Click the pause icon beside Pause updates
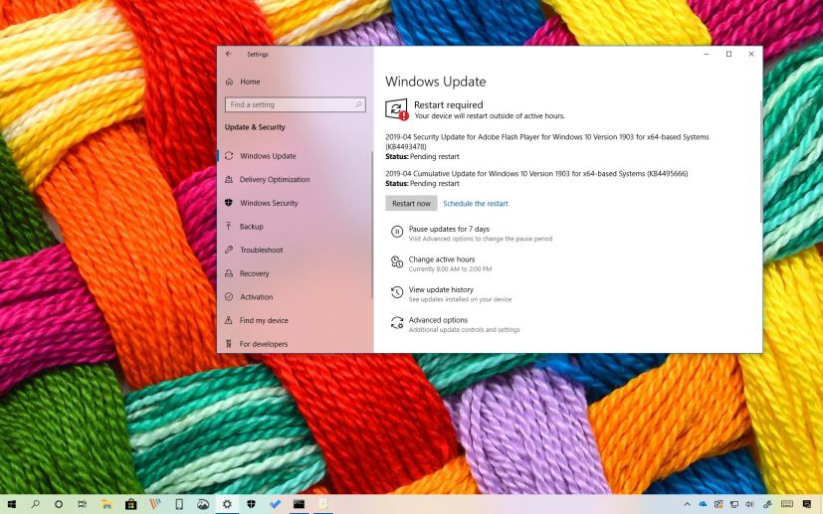Viewport: 823px width, 514px height. click(397, 232)
